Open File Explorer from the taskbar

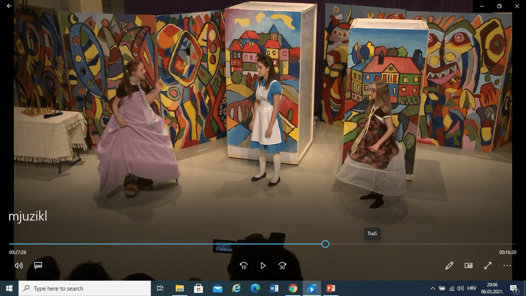coord(179,288)
